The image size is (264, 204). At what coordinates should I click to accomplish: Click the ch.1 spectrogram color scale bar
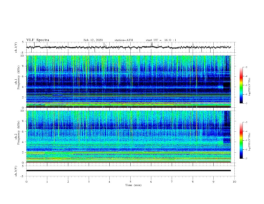[241, 85]
